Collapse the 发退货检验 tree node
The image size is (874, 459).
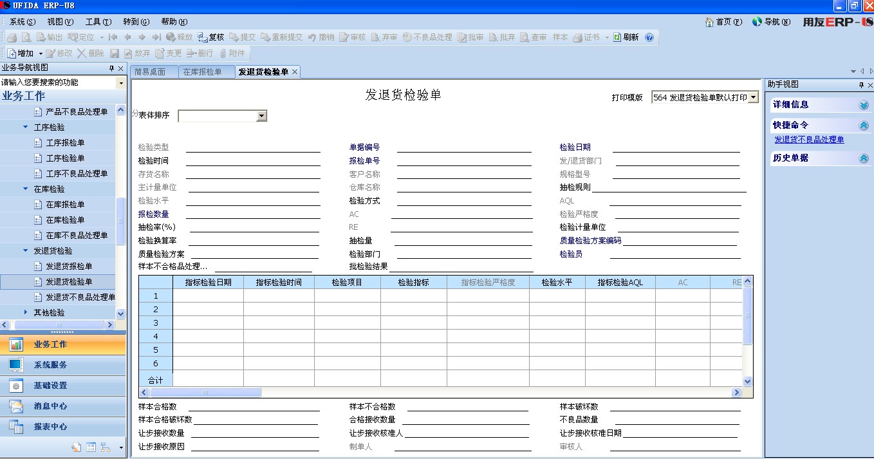click(26, 251)
